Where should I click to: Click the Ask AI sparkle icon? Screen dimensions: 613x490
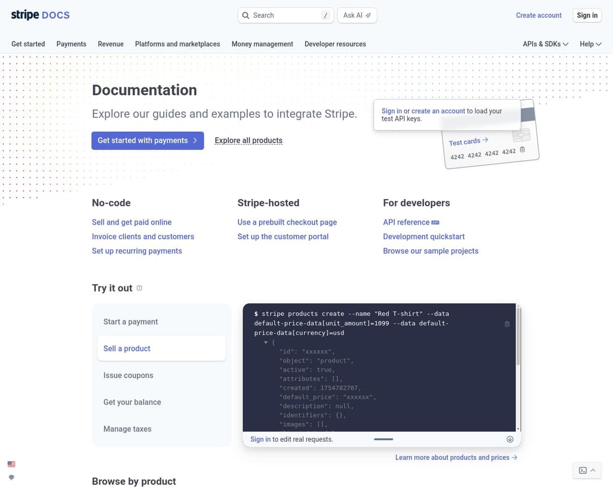click(x=368, y=15)
